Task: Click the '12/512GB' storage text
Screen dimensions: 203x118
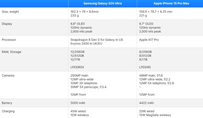Action: (x=77, y=56)
